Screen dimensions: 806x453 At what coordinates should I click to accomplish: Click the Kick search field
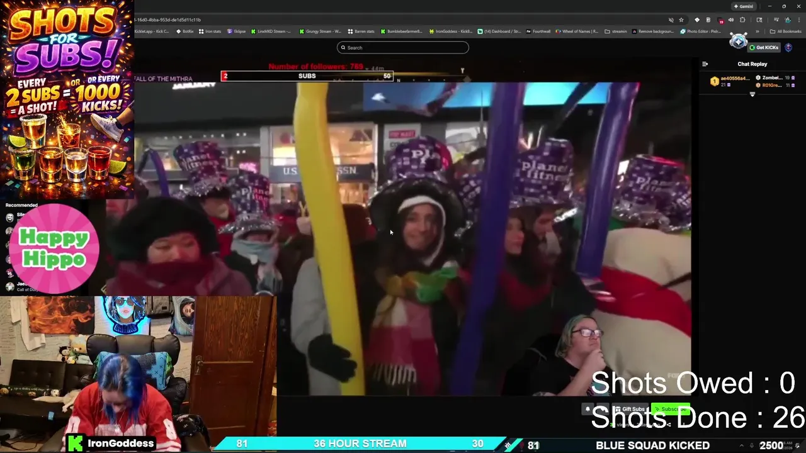click(403, 47)
